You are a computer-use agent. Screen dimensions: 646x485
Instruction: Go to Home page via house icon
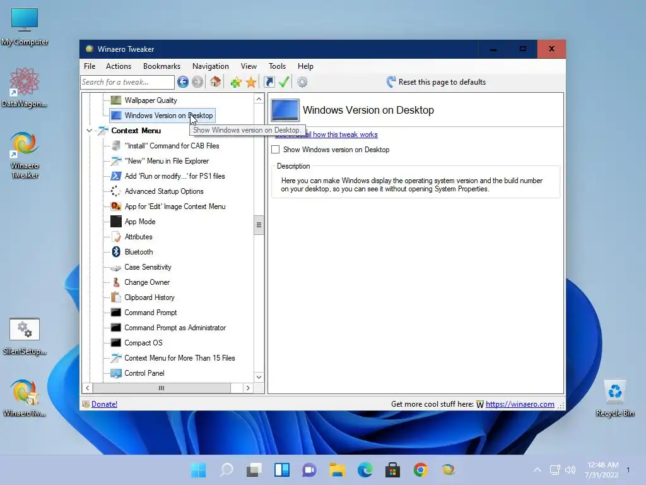click(215, 82)
